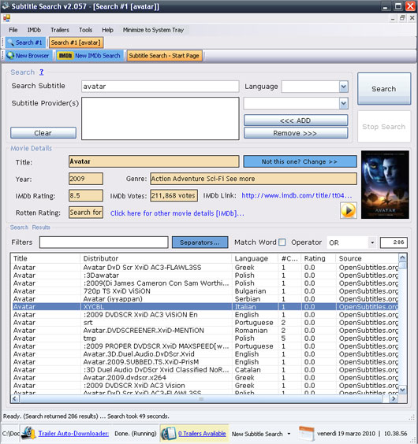The height and width of the screenshot is (444, 418).
Task: Click the horizontal scrollbar left arrow
Action: (15, 398)
